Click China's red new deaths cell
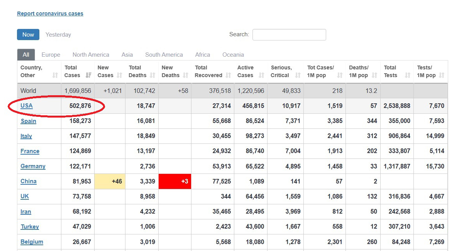The height and width of the screenshot is (251, 464). coord(175,181)
